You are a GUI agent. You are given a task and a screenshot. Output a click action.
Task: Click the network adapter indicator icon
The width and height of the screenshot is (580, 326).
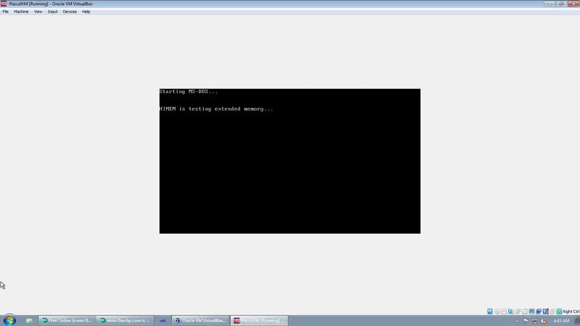click(518, 312)
